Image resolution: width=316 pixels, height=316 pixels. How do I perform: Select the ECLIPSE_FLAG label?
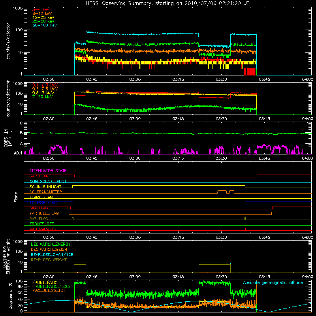point(43,203)
